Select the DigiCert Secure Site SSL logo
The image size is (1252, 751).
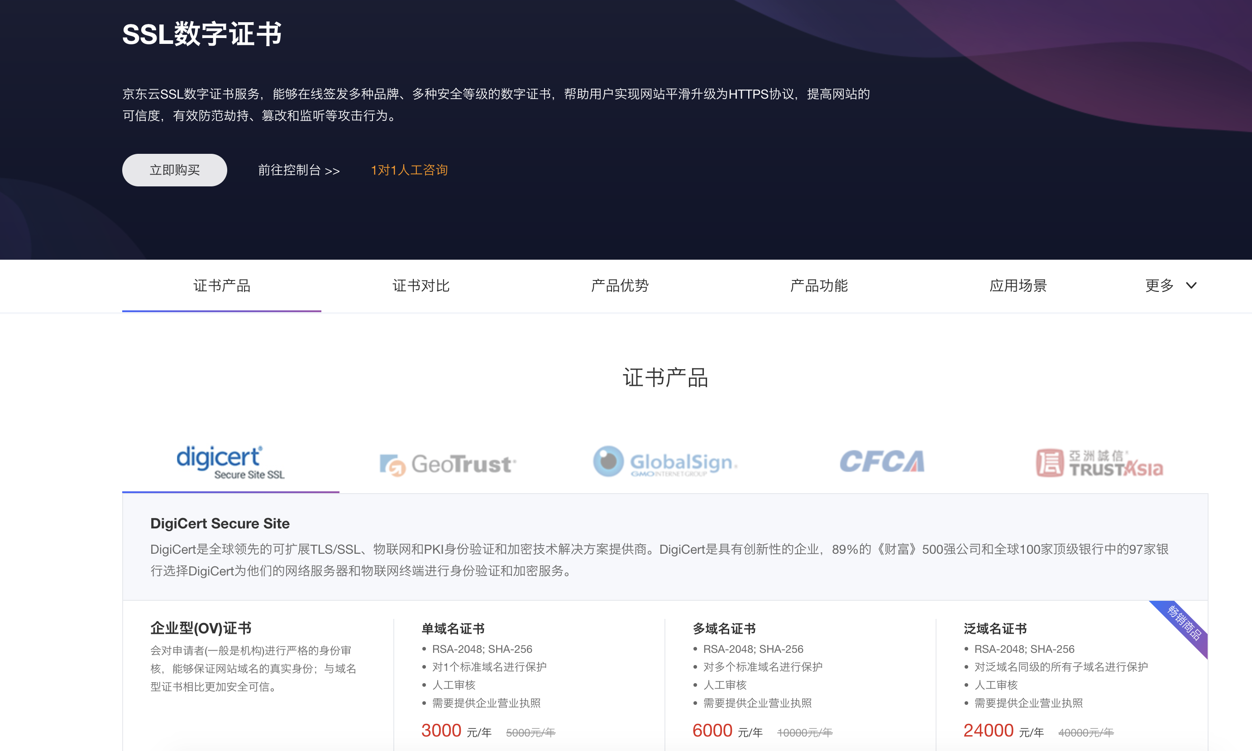230,462
